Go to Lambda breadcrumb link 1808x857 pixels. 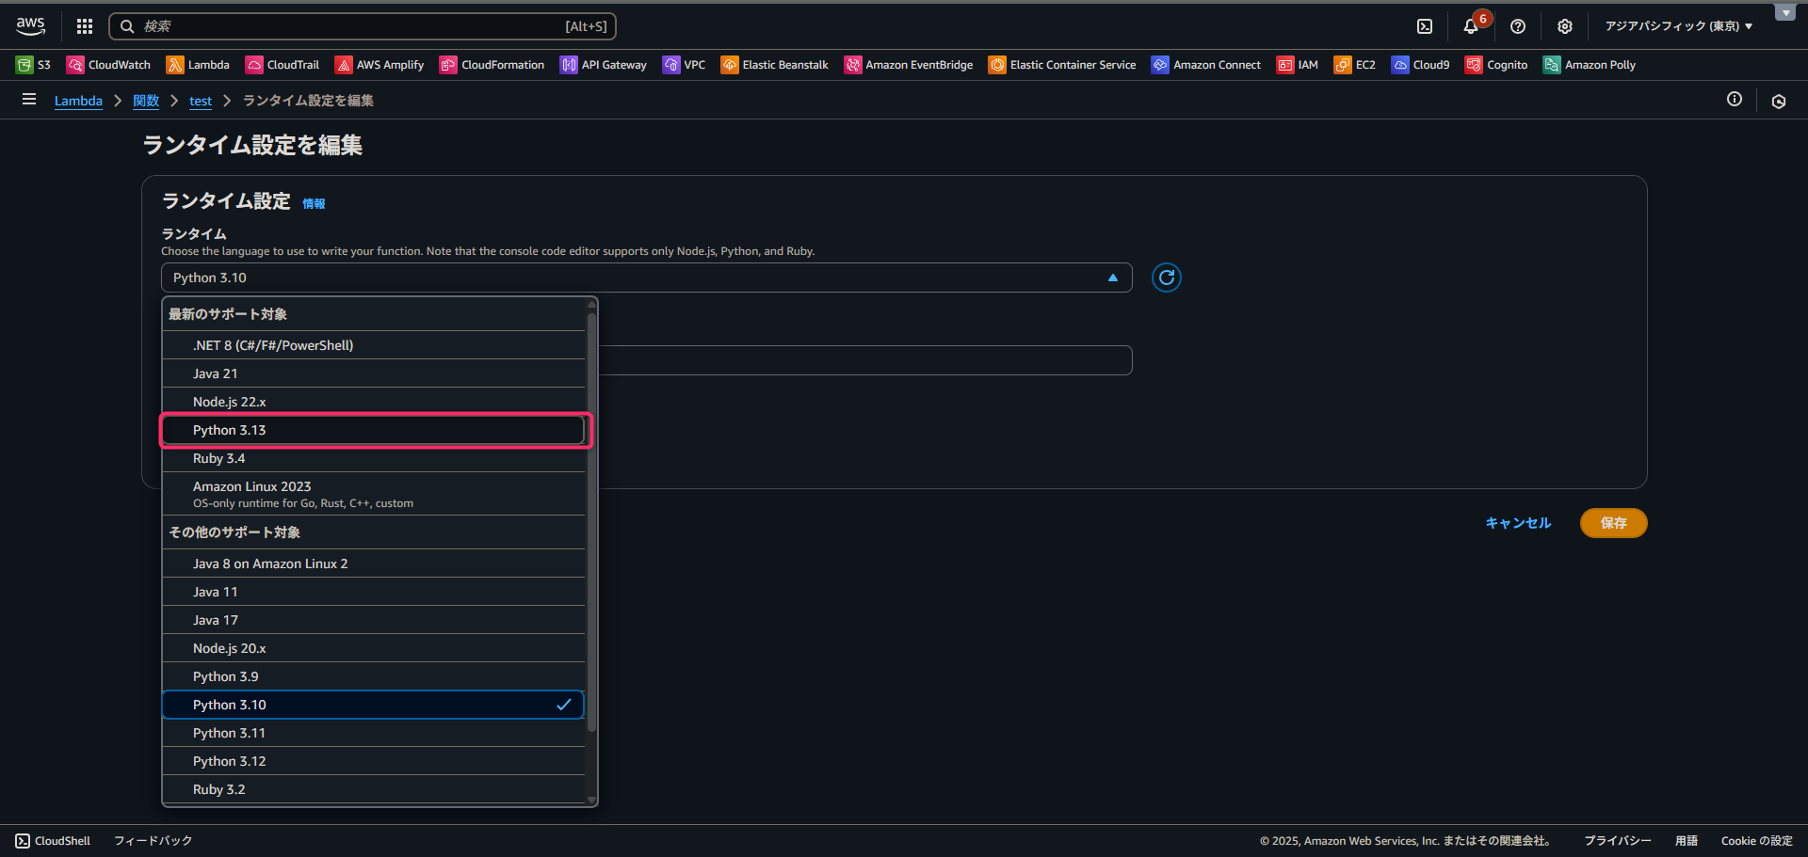[78, 101]
